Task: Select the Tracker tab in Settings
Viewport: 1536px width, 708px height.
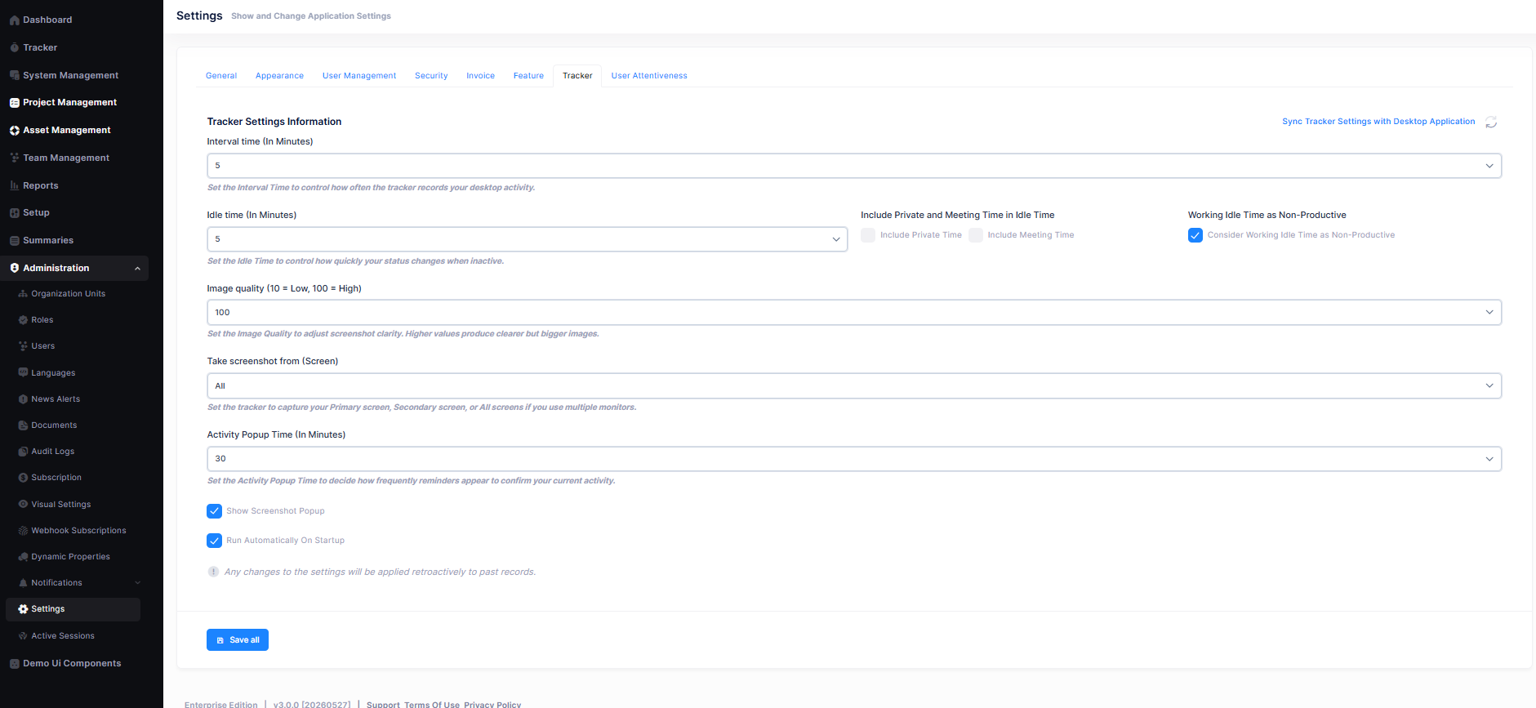Action: [577, 76]
